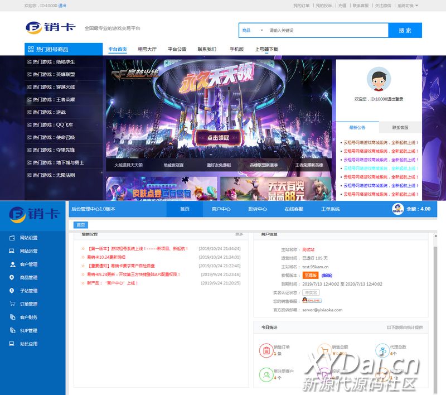
Task: Click the 火线道具天天领 banner caption
Action: pyautogui.click(x=129, y=165)
